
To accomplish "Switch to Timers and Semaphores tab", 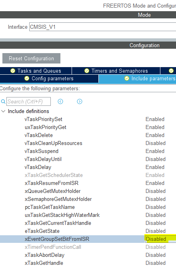I will [116, 71].
